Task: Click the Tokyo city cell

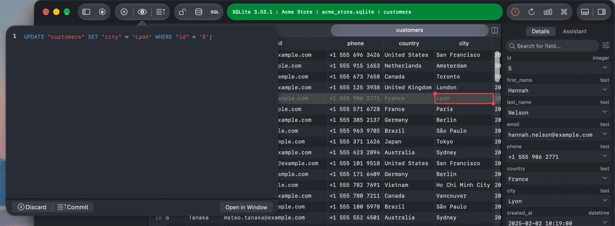Action: [x=464, y=142]
